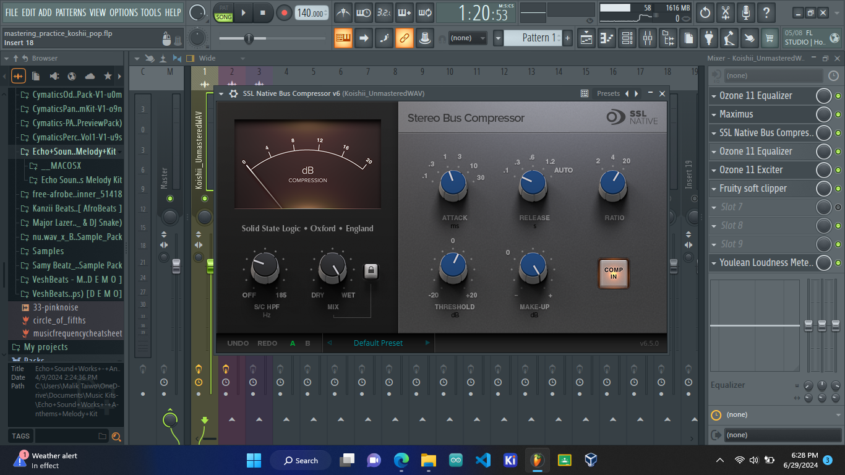Click the Mixer view toolbar icon
Screen dimensions: 845x475
648,38
